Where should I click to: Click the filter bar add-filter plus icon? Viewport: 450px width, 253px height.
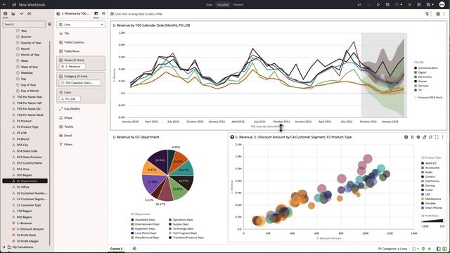pyautogui.click(x=112, y=14)
